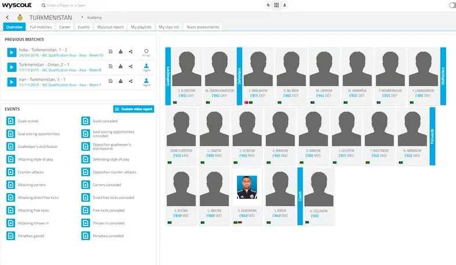Open the My clips list tab
This screenshot has width=456, height=265.
[x=169, y=27]
